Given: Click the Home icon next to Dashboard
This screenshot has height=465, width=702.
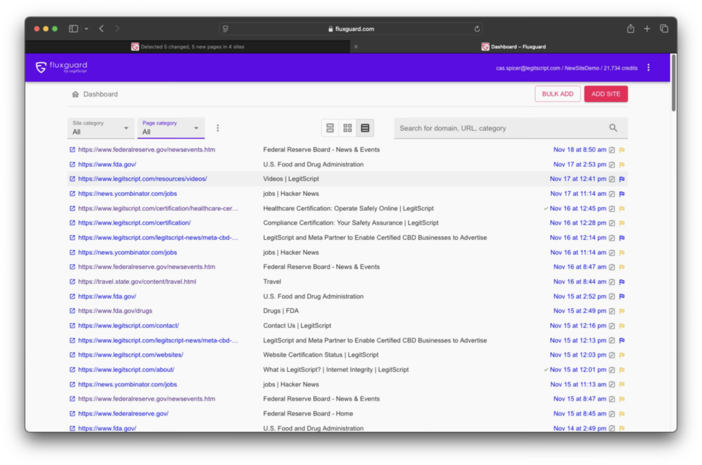Looking at the screenshot, I should [x=75, y=94].
